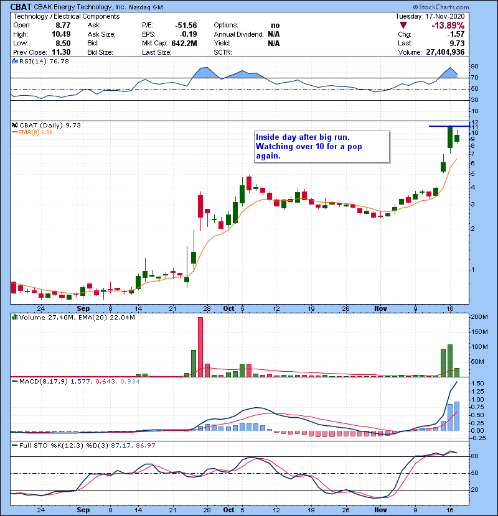
Task: Click the Annual Dividend label
Action: pyautogui.click(x=238, y=34)
